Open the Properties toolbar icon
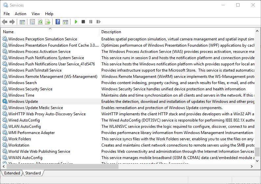The height and width of the screenshot is (184, 261). click(x=33, y=22)
